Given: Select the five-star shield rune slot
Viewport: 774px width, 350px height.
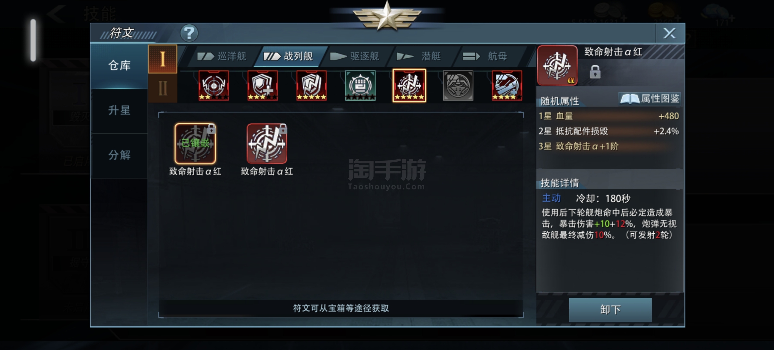Looking at the screenshot, I should pos(311,85).
